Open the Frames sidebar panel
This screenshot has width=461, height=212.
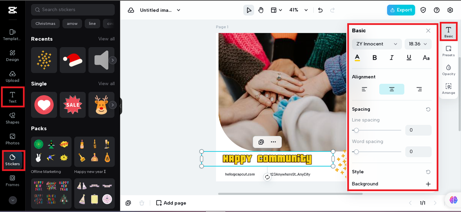pyautogui.click(x=12, y=181)
